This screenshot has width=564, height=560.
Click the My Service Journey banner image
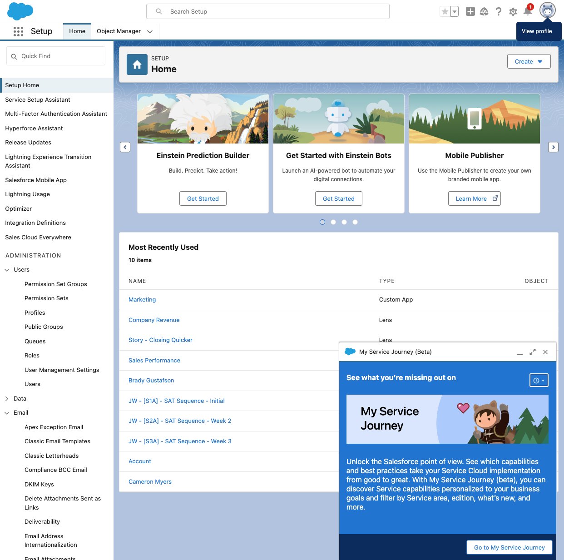click(x=447, y=419)
